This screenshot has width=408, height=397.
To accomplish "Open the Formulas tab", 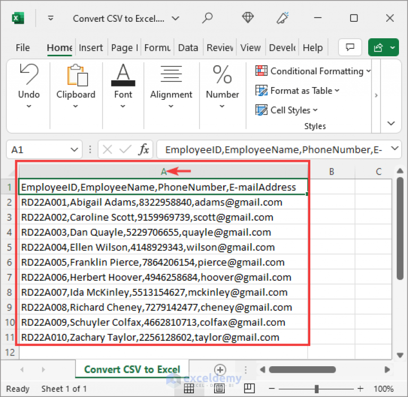I will click(157, 48).
